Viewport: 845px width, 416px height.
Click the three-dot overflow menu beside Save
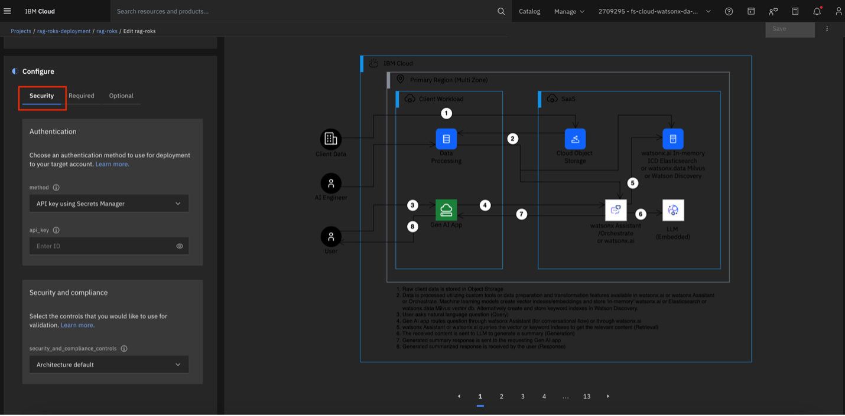[x=827, y=29]
